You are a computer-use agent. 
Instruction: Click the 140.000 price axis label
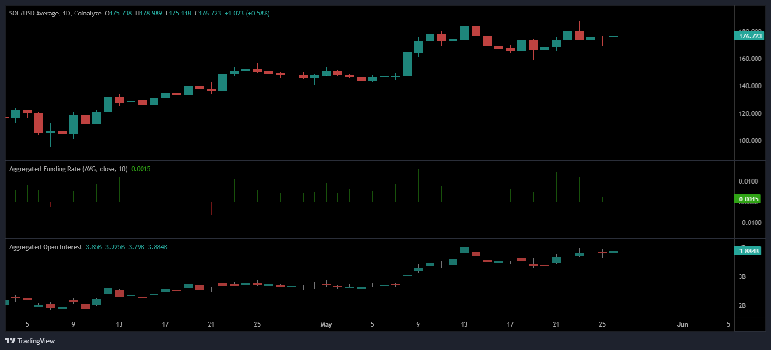click(750, 86)
